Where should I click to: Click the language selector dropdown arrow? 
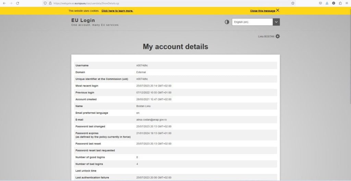[x=276, y=22]
